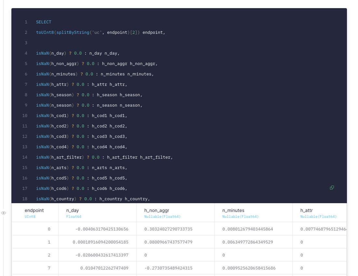Click line number 10 in the gutter
Image resolution: width=358 pixels, height=276 pixels.
(x=25, y=116)
